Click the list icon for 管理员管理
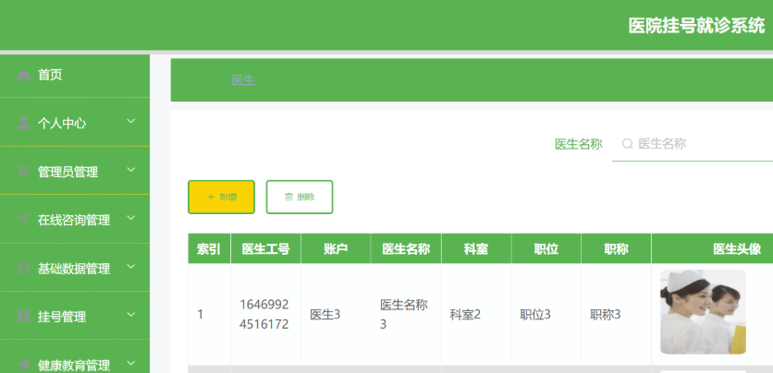The width and height of the screenshot is (773, 373). tap(24, 172)
